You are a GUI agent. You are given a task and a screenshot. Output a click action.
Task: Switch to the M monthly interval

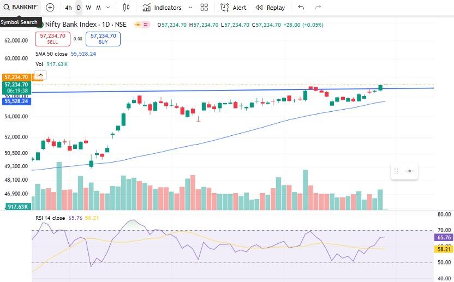pos(98,8)
